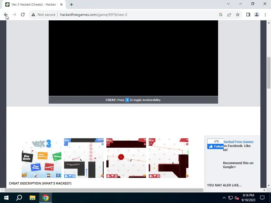Bookmark this tab with star icon

238,15
